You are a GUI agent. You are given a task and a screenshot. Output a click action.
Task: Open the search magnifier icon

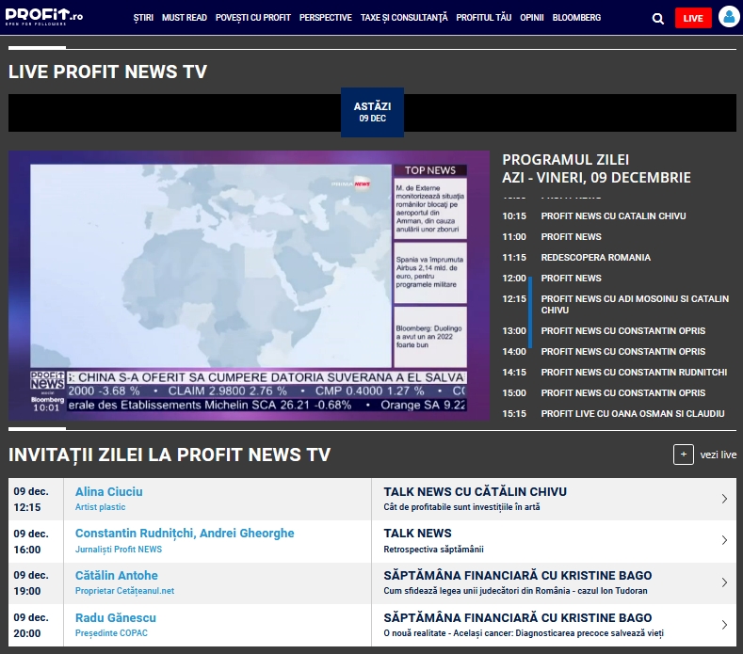click(x=657, y=19)
